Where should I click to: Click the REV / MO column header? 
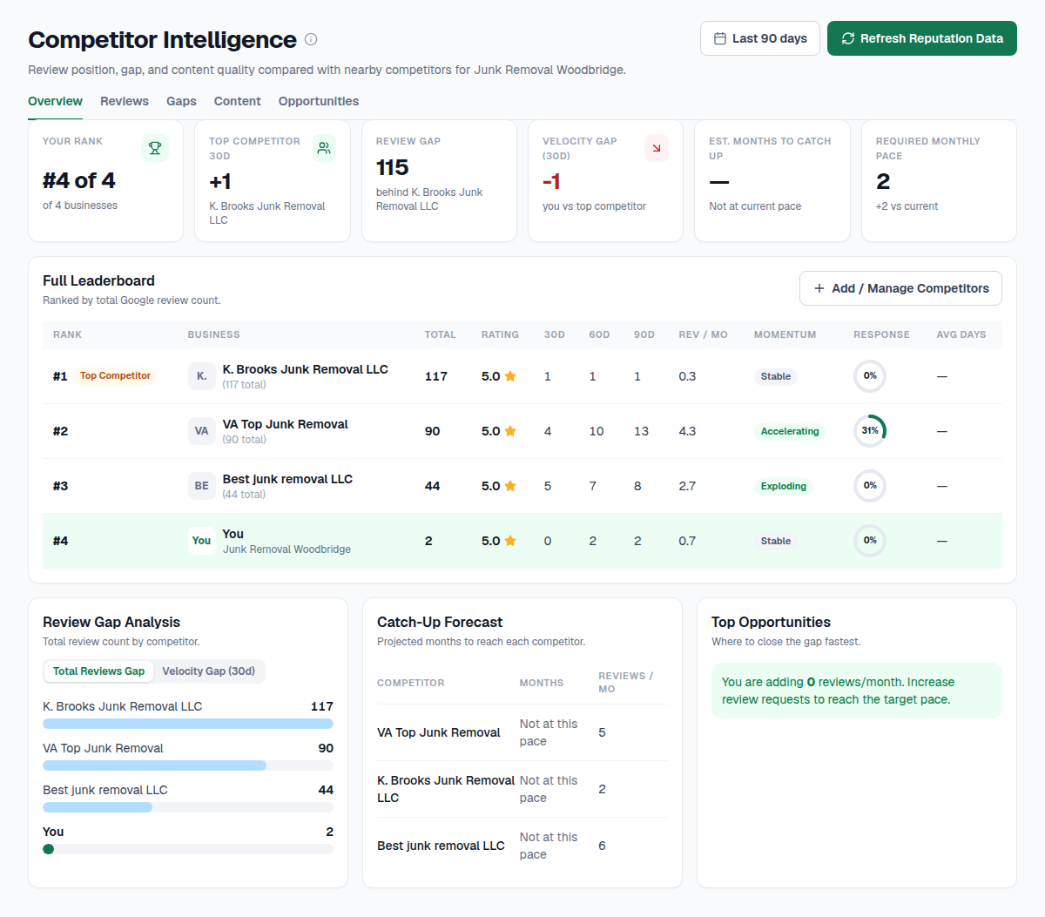pos(703,334)
